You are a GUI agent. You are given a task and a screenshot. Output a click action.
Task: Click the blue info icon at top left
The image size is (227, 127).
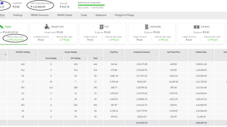click(x=2, y=3)
